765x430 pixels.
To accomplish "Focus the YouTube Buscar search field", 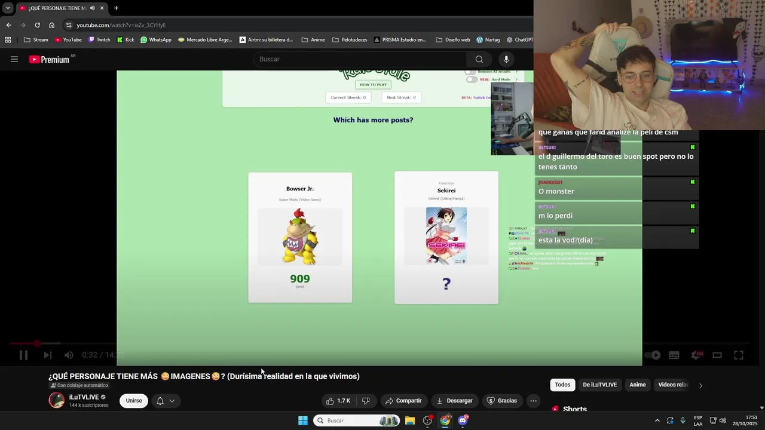I will pyautogui.click(x=360, y=59).
